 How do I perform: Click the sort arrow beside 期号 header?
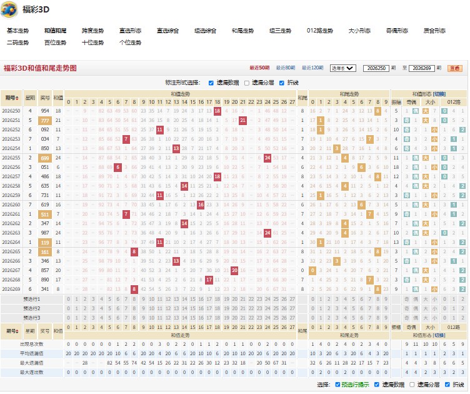(17, 98)
